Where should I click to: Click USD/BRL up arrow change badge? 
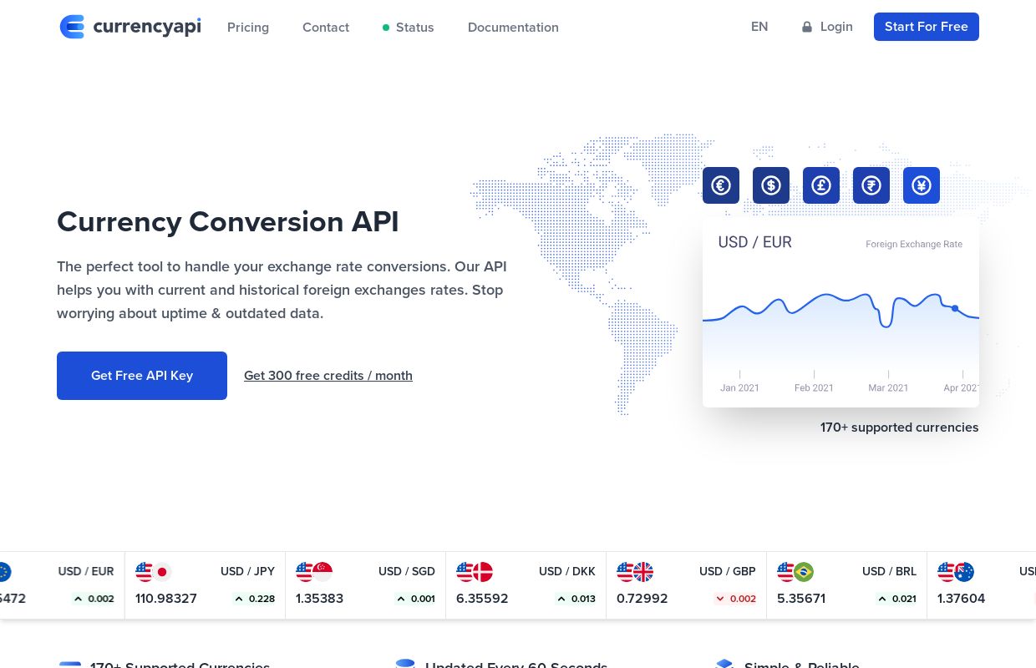coord(896,599)
